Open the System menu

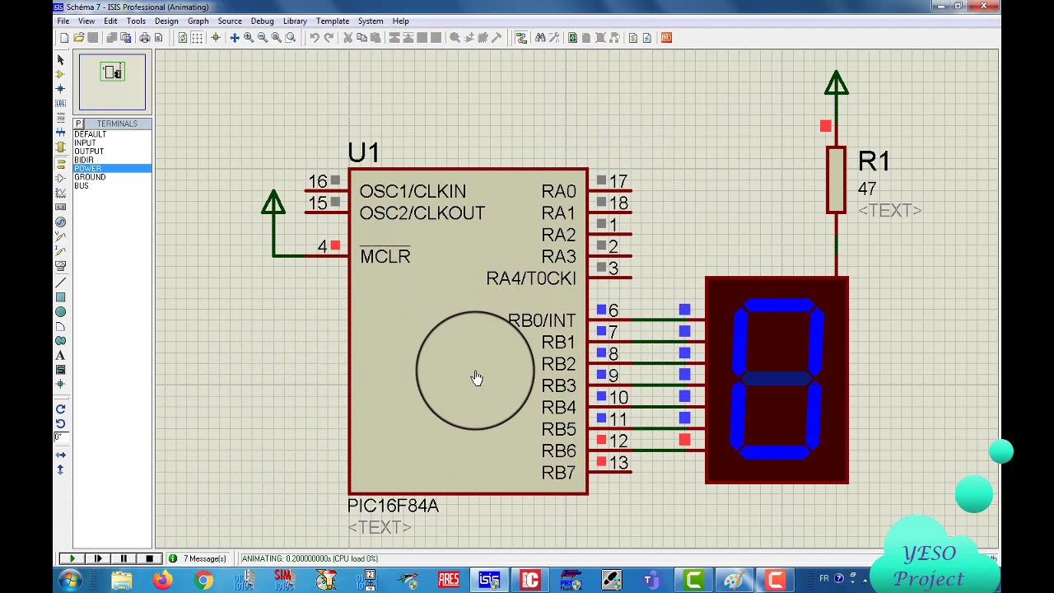click(x=371, y=21)
